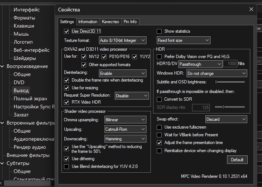Open Deinterlacing Enable dropdown
This screenshot has height=187, width=262.
point(123,73)
